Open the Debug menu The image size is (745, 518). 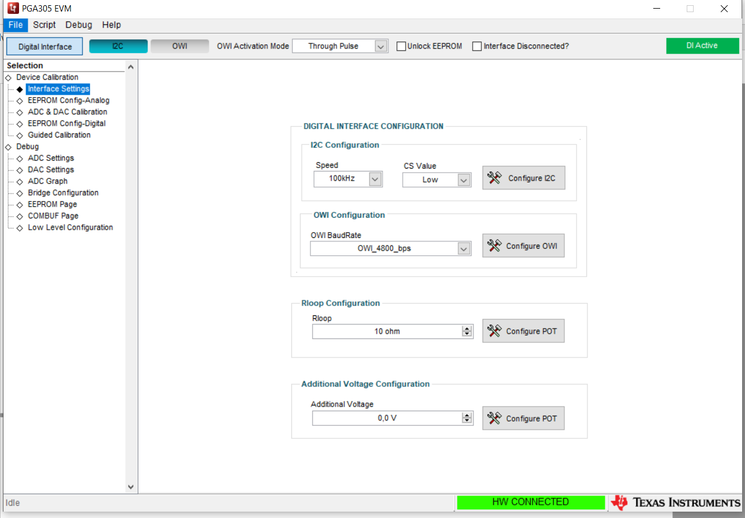[x=78, y=25]
